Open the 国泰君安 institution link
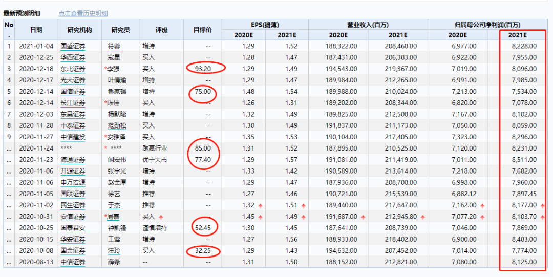Screen dimensions: 553x277 (x=73, y=228)
